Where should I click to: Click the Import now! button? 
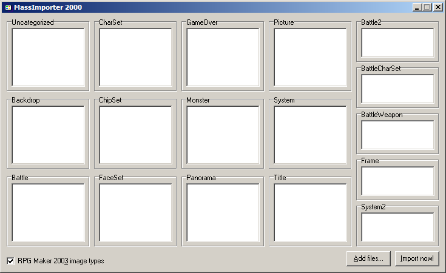point(417,258)
